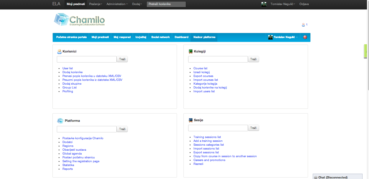Viewport: 369px width, 179px height.
Task: Open Postavke konfiguracije Chamilo link
Action: (83, 138)
